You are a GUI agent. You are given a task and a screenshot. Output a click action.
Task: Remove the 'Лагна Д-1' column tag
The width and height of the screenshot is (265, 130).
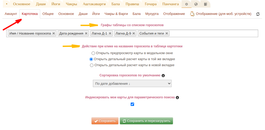click(110, 33)
